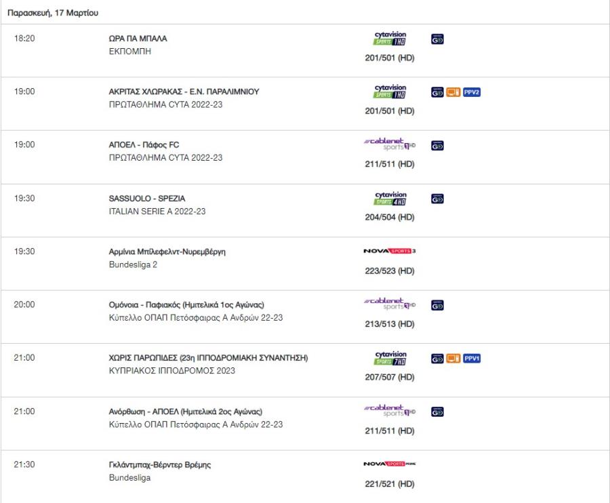Click the Go icon beside ΩΡΑ ΓΙΑ ΜΠΑΛΑ
Image resolution: width=610 pixels, height=503 pixels.
(x=437, y=39)
